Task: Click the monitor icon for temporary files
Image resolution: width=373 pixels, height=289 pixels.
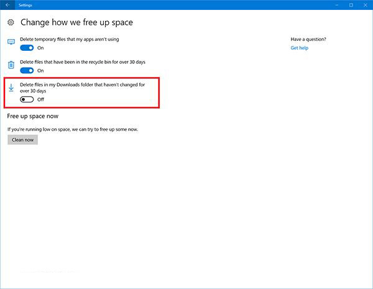Action: coord(11,42)
